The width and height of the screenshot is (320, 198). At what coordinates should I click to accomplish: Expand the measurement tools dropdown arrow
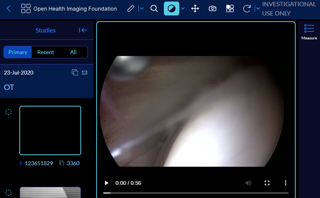tap(141, 8)
